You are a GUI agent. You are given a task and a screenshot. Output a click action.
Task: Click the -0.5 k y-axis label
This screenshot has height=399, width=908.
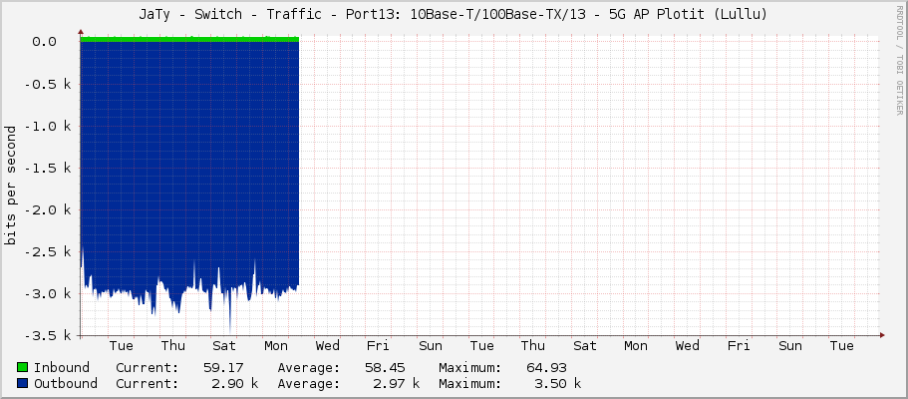[48, 84]
